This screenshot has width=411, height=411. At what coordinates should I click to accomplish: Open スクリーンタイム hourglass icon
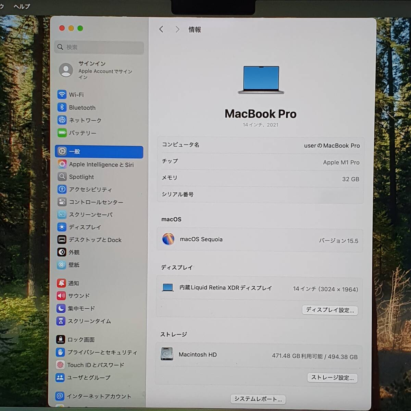tap(61, 321)
